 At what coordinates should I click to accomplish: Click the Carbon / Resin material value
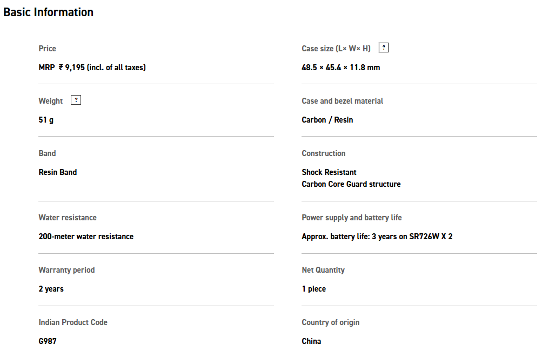point(327,120)
